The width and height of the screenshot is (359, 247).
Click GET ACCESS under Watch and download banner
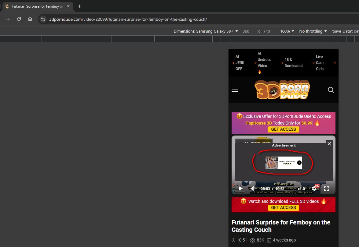coord(284,207)
